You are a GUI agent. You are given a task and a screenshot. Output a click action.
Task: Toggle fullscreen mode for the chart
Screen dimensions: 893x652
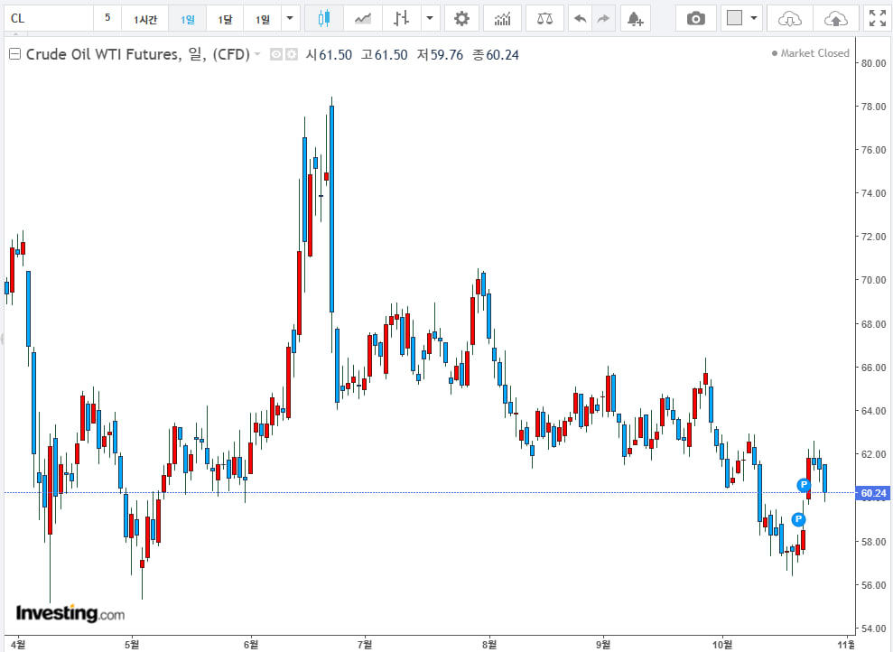876,18
